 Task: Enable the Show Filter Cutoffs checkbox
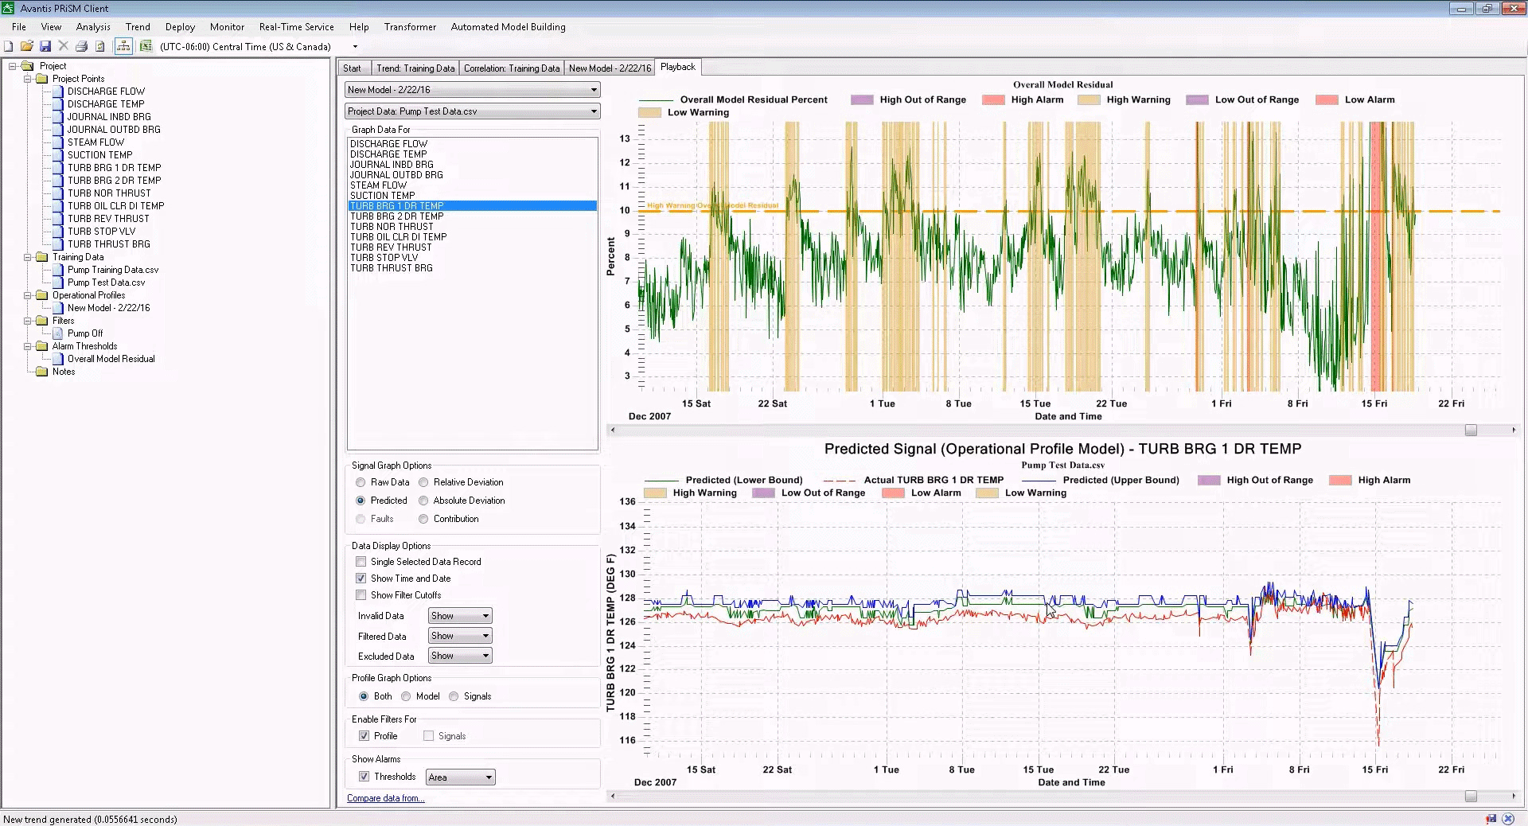pyautogui.click(x=361, y=594)
